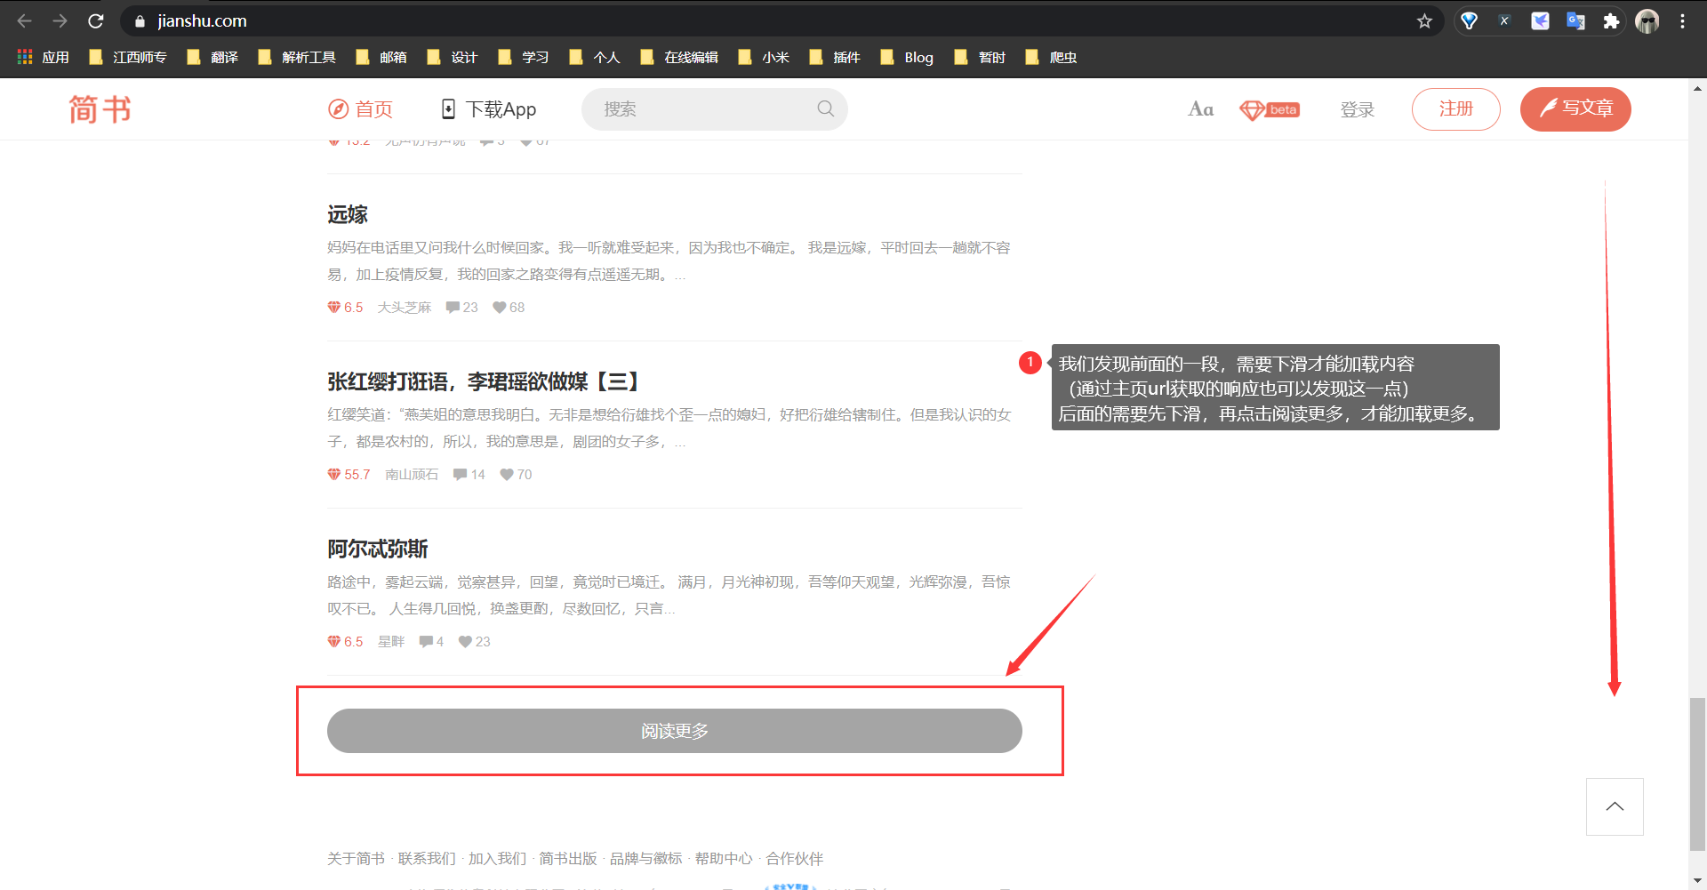Image resolution: width=1707 pixels, height=890 pixels.
Task: Toggle the bookmark star in address bar
Action: click(x=1424, y=20)
